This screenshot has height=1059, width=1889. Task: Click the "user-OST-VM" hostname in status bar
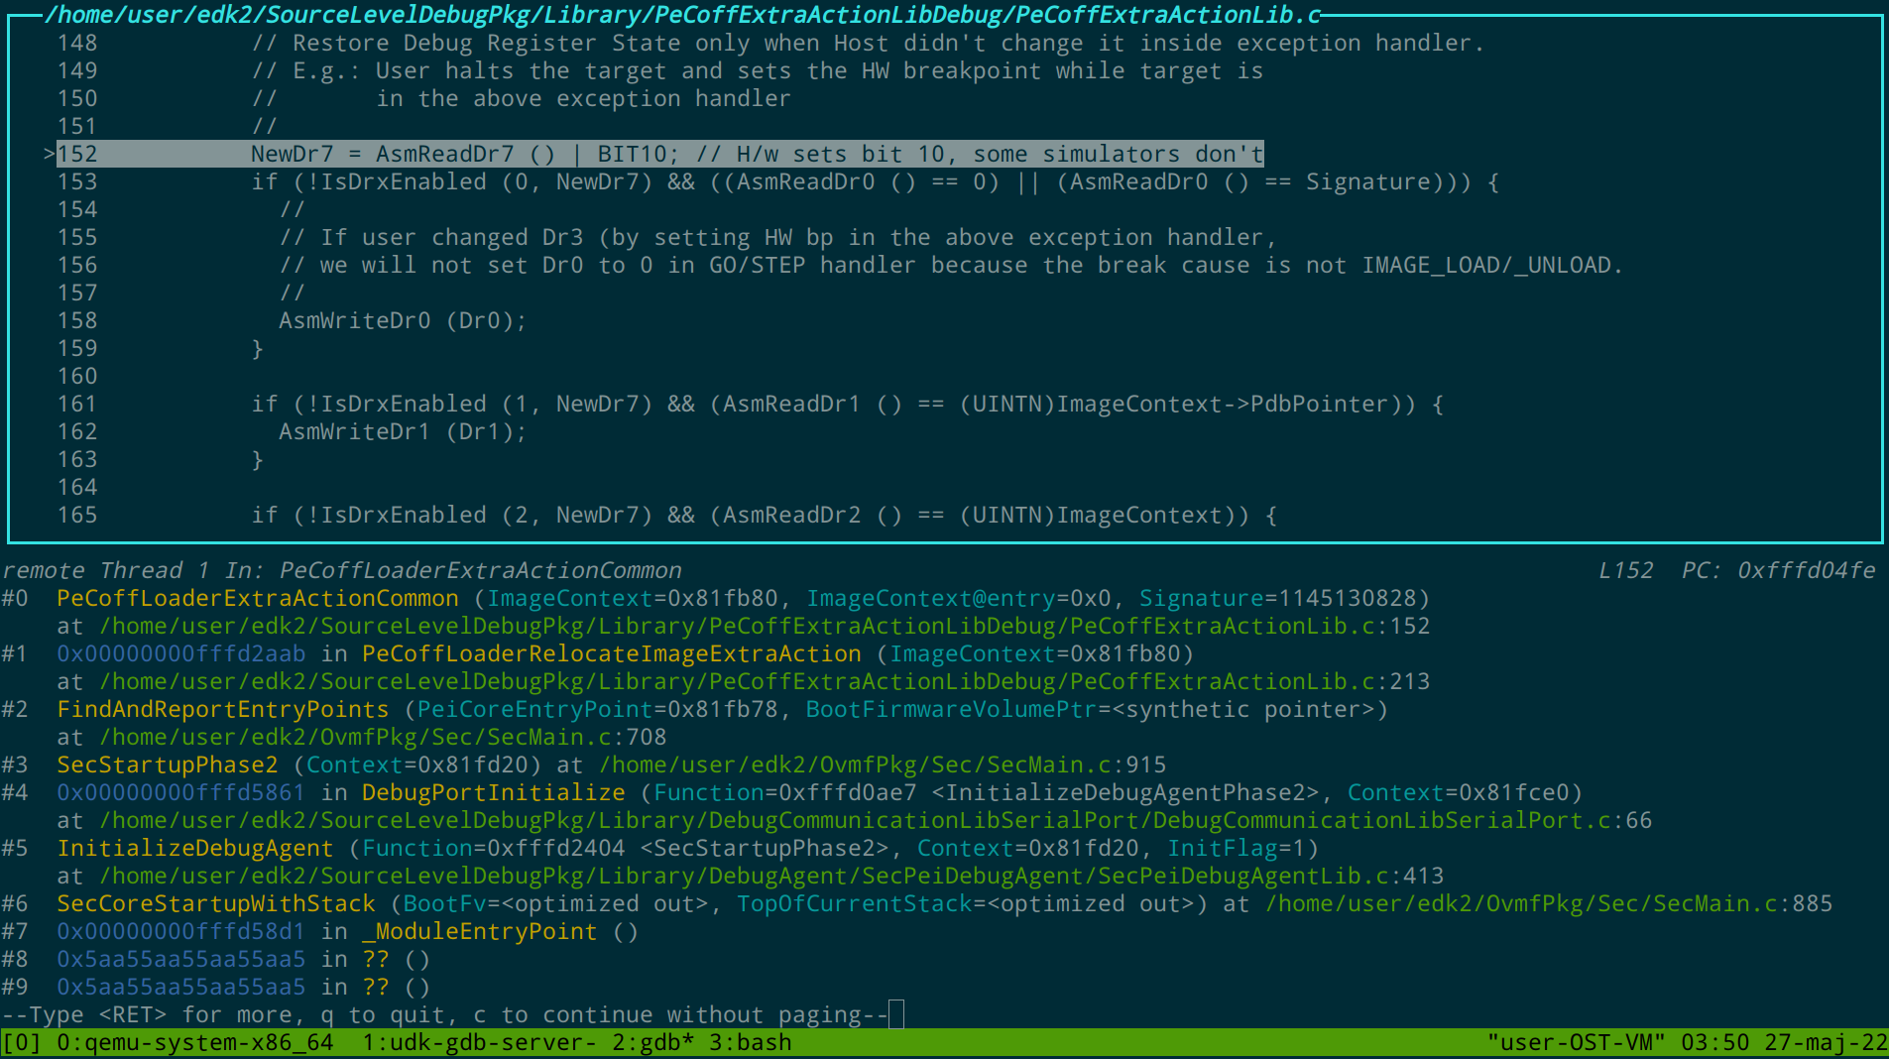[1576, 1043]
